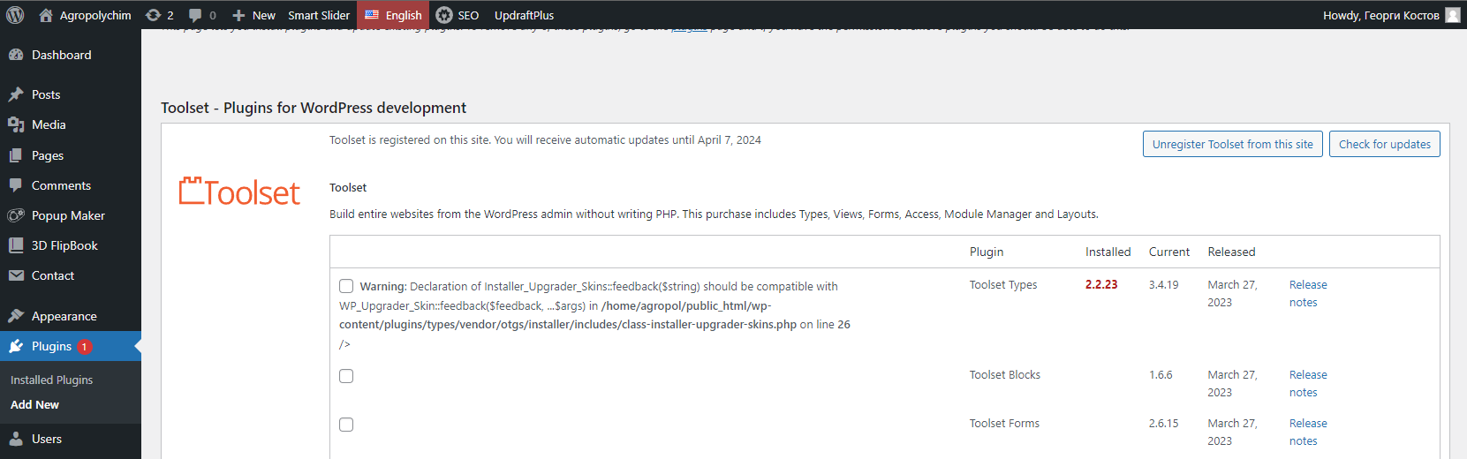Open the Smart Slider menu
Screen dimensions: 1467x459
coord(319,15)
